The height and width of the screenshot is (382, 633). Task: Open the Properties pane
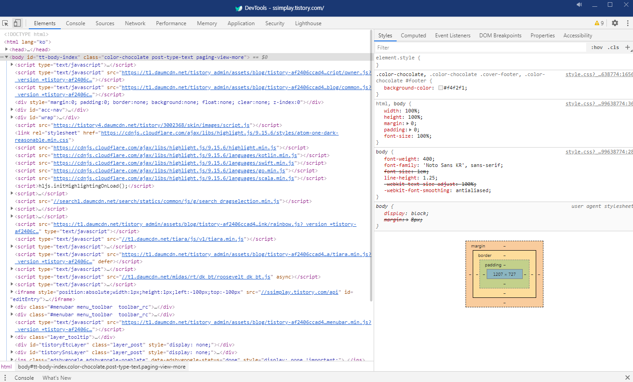tap(543, 36)
